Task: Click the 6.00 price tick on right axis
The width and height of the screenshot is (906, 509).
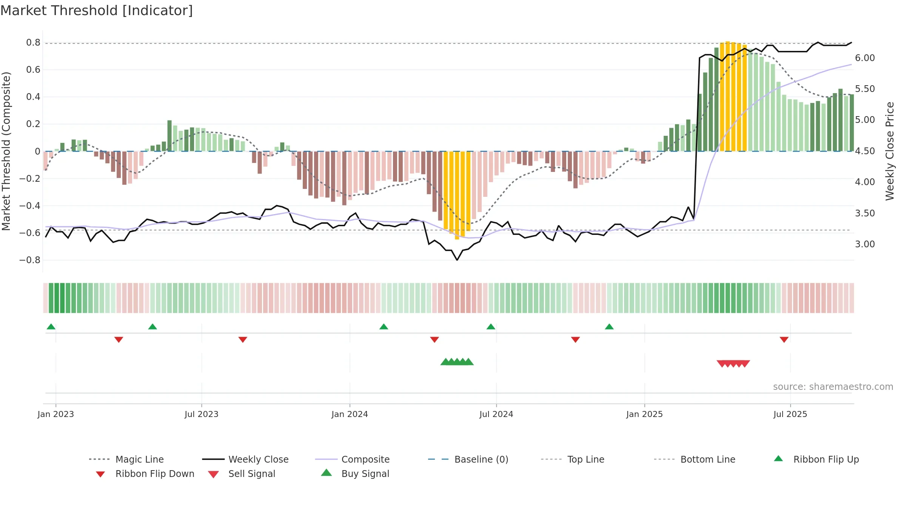Action: (865, 58)
